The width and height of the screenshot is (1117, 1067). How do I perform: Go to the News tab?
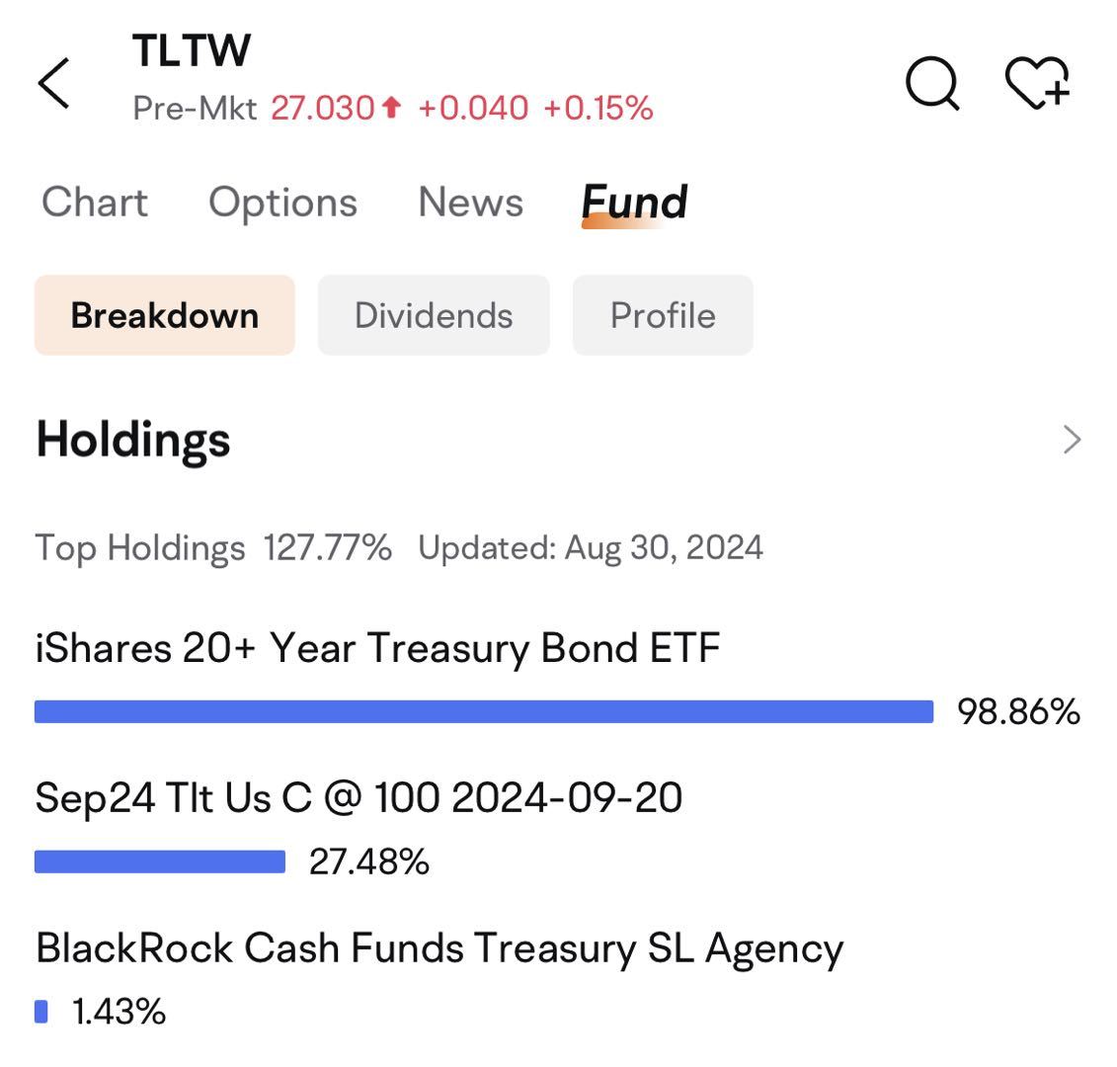point(470,202)
